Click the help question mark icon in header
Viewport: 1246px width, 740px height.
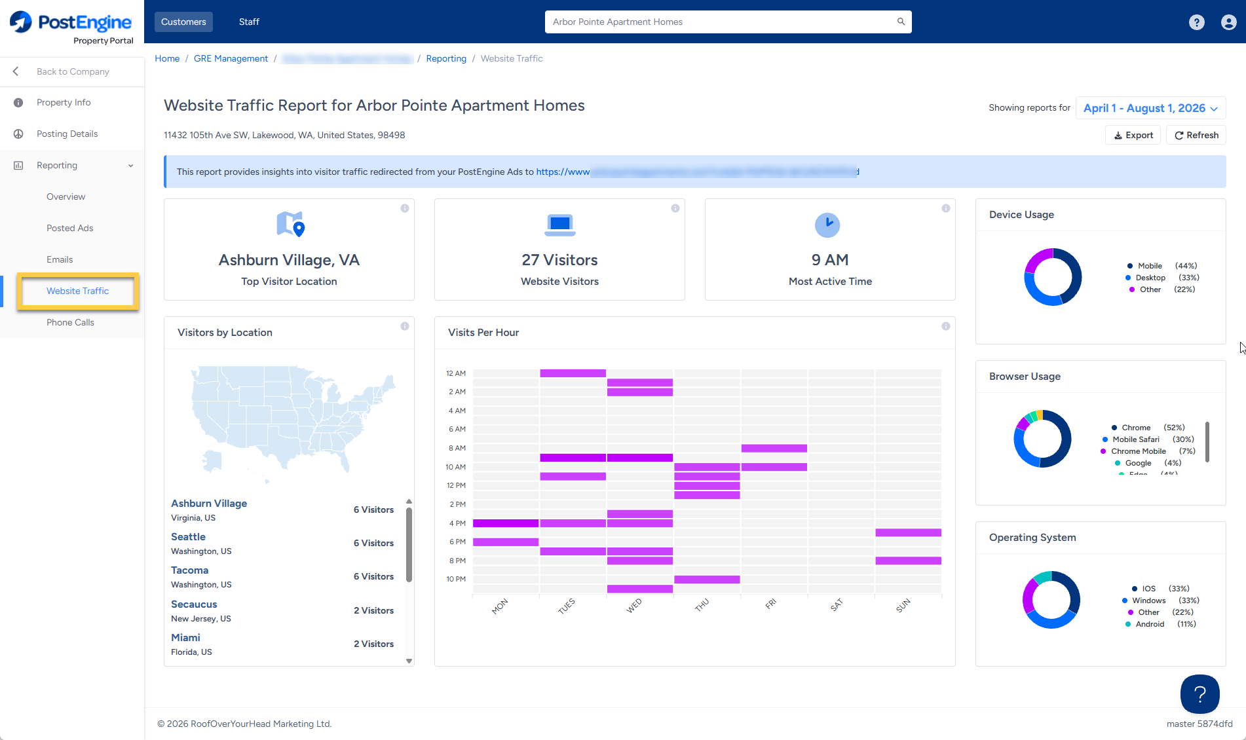click(x=1196, y=22)
